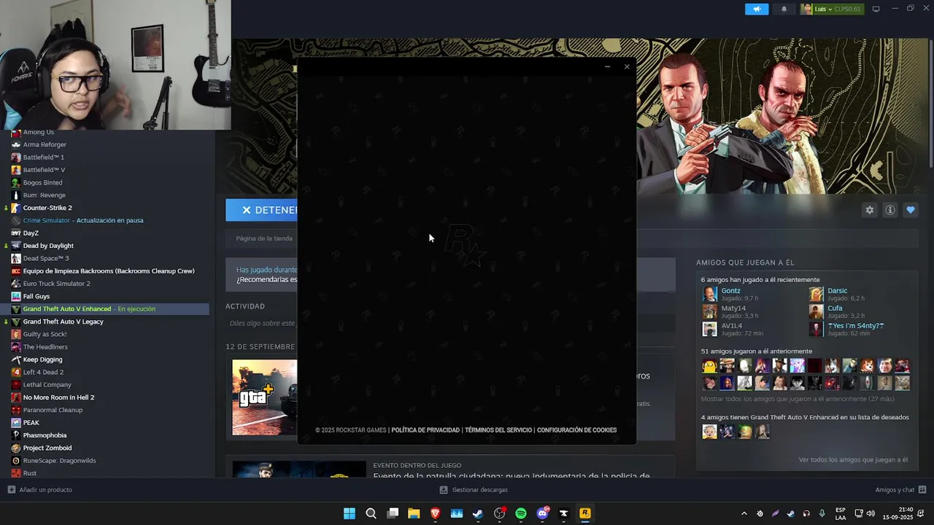Minimize the Rockstar launcher window

(x=607, y=67)
